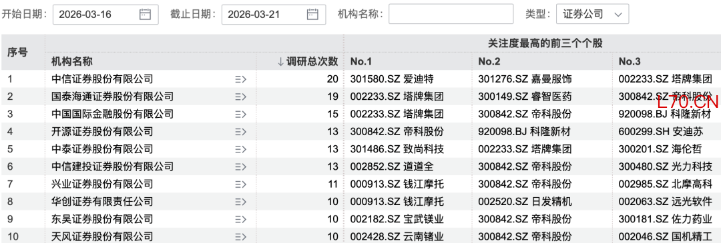Click the 序号 column header
Image resolution: width=721 pixels, height=243 pixels.
click(17, 53)
